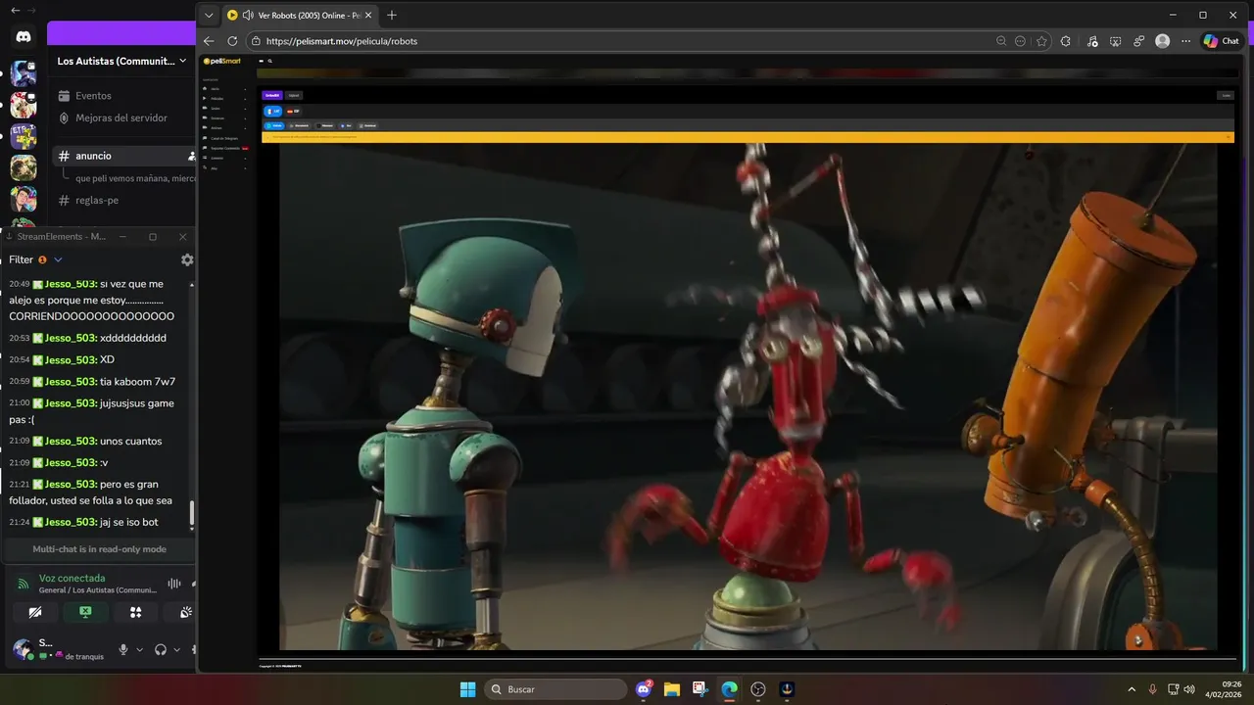The image size is (1254, 705).
Task: Open Edge media control music icon
Action: [1092, 41]
